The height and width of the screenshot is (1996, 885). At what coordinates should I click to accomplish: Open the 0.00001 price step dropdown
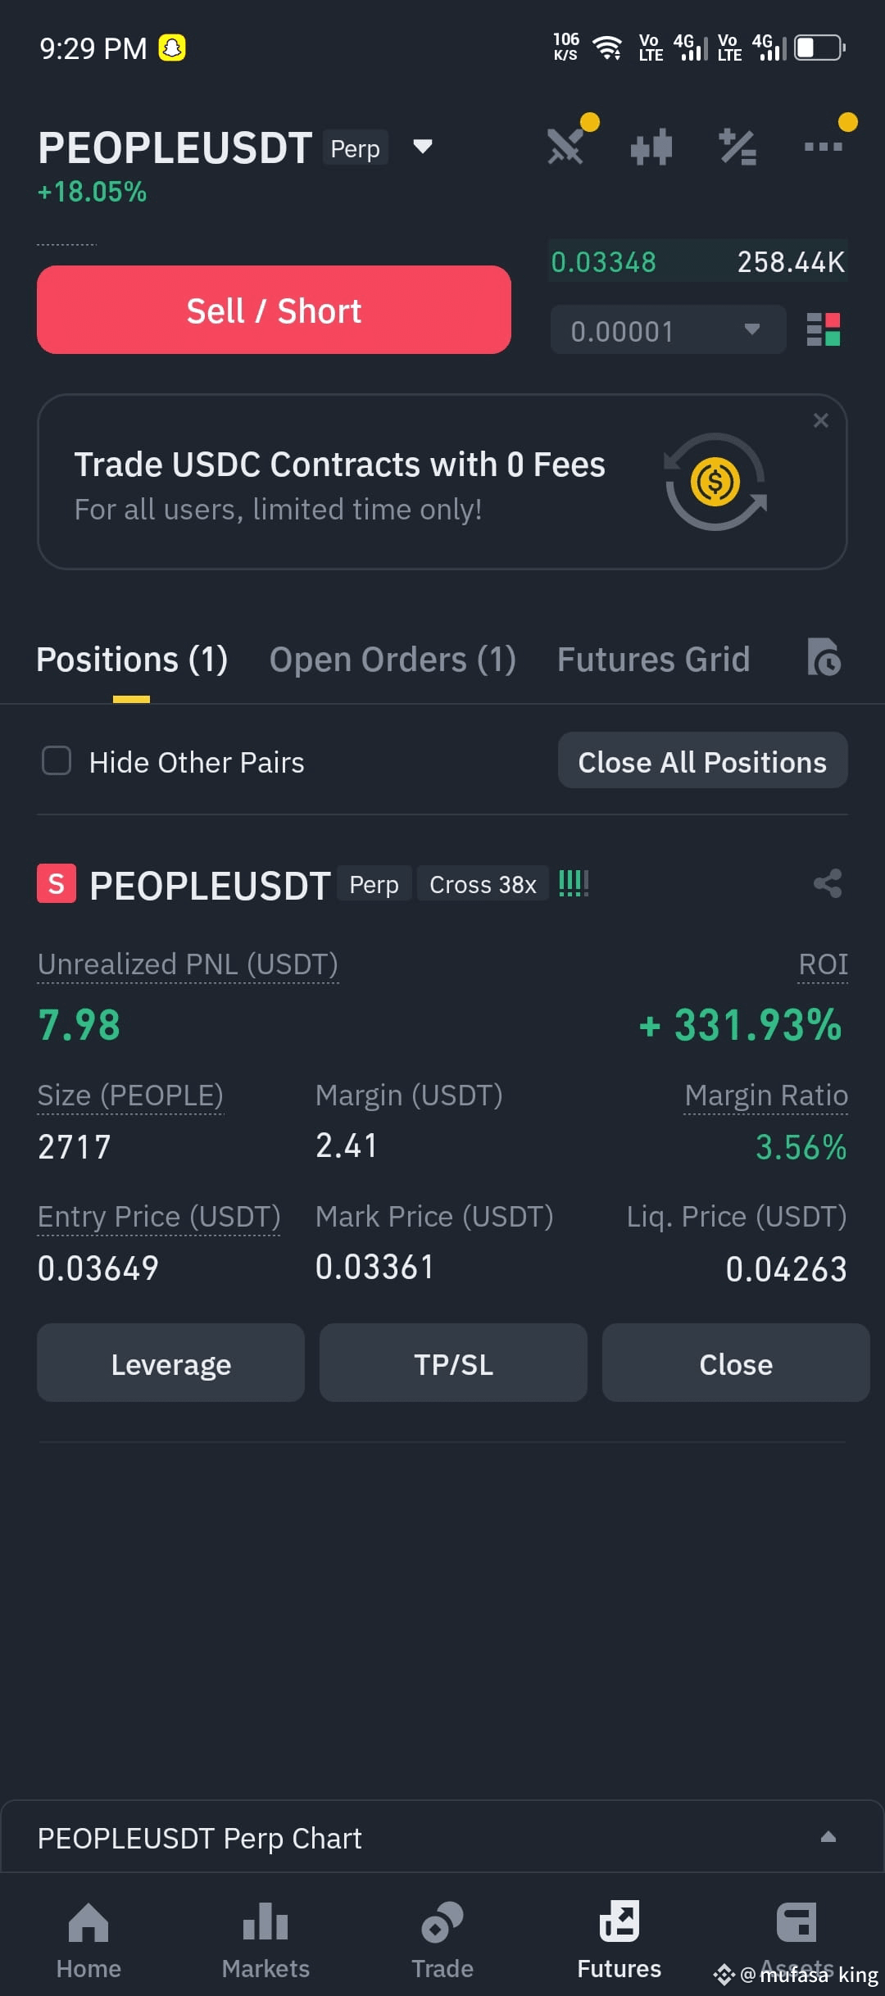[x=668, y=330]
